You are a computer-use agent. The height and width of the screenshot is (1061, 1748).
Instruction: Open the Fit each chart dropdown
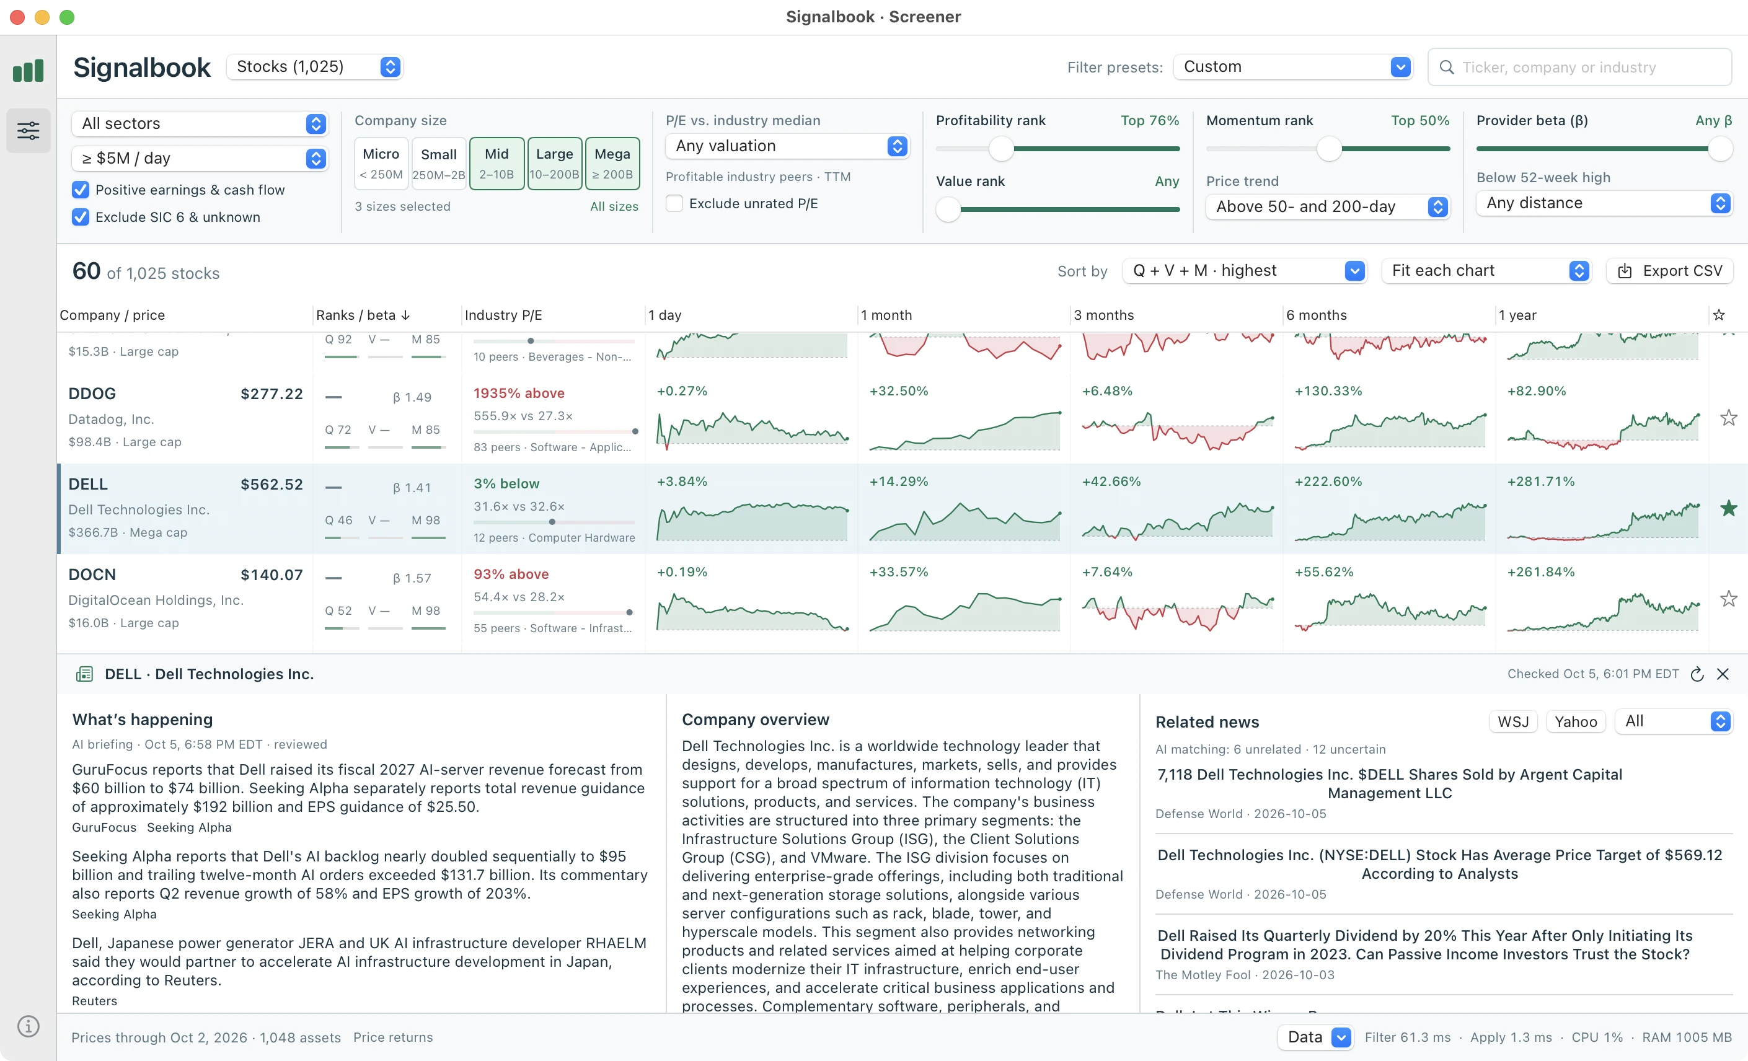[1486, 271]
